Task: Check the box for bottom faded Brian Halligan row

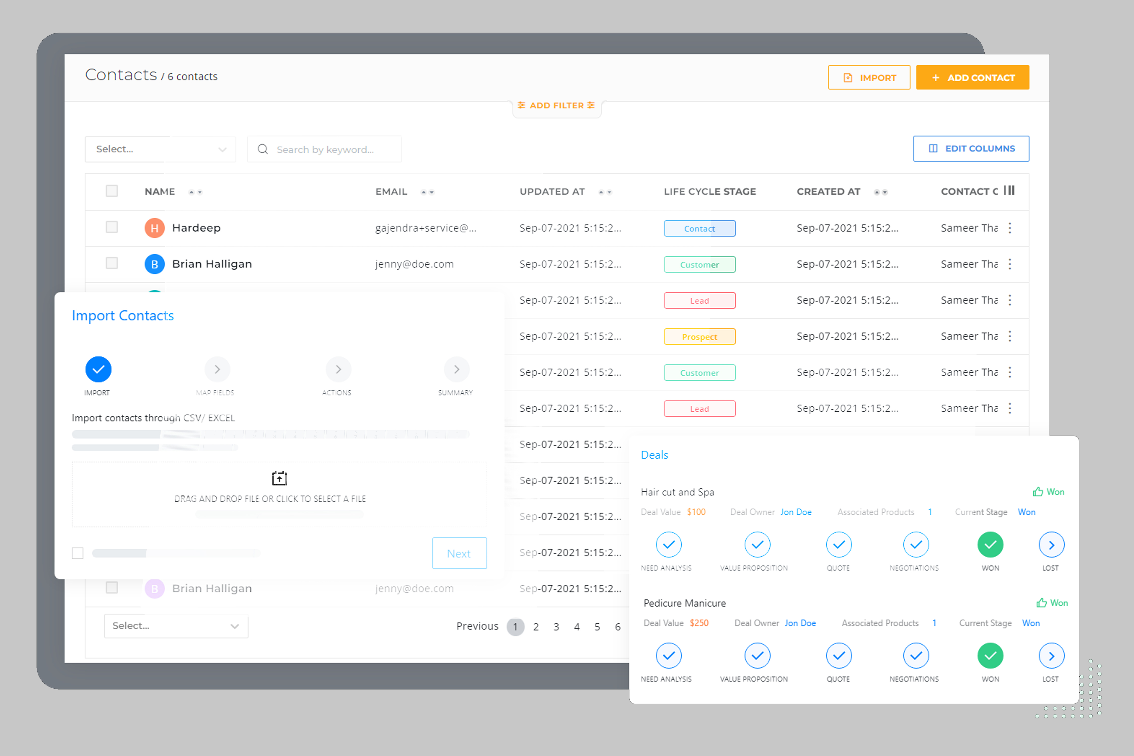Action: [x=112, y=588]
